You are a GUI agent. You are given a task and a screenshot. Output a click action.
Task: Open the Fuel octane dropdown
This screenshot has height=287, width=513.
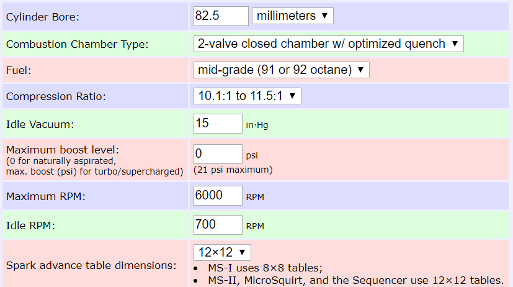[281, 70]
